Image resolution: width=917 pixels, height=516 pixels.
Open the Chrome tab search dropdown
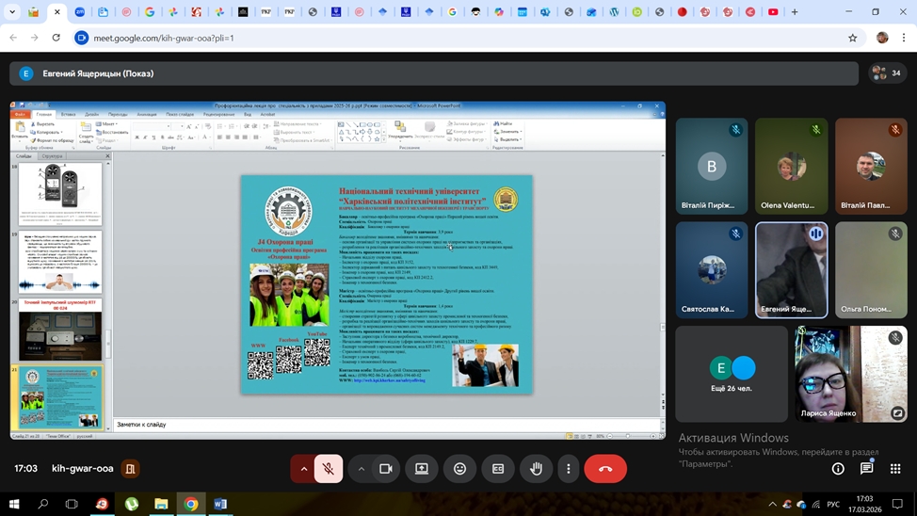click(x=12, y=12)
